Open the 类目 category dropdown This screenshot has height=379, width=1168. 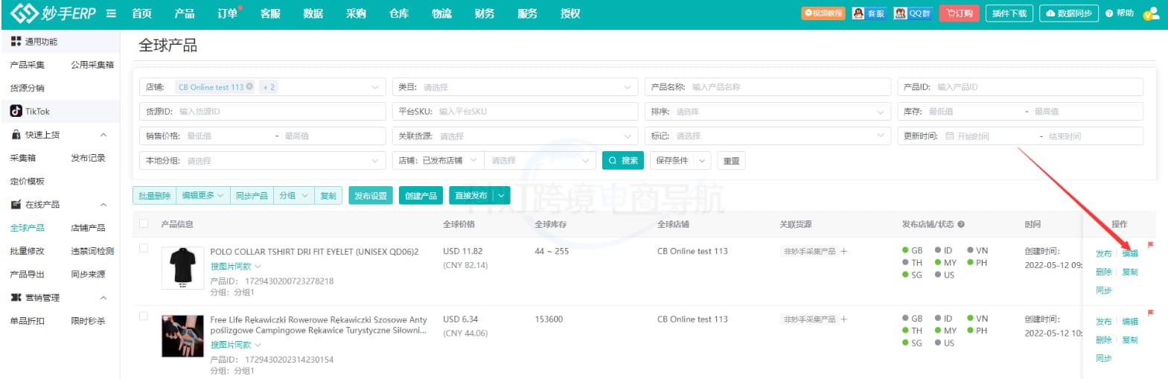[515, 87]
